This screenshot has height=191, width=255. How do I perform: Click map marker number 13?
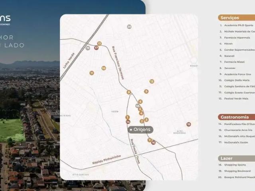point(99,43)
